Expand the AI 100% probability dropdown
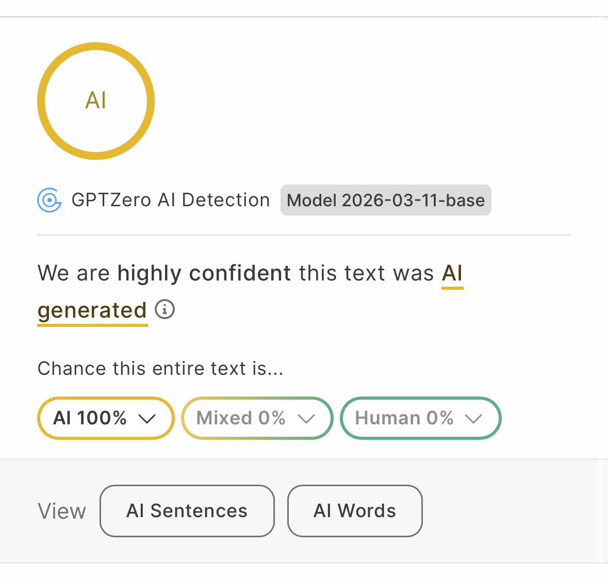 pos(105,418)
